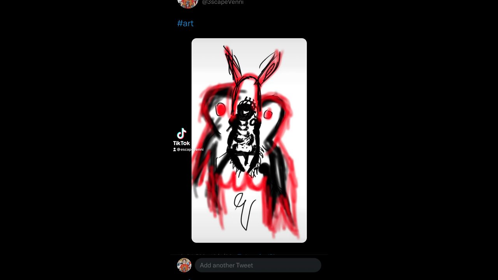Open the profile avatar beside @3scapeVenni
The height and width of the screenshot is (280, 498).
coord(188,3)
